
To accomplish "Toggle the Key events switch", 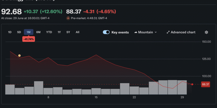I will tap(106, 32).
